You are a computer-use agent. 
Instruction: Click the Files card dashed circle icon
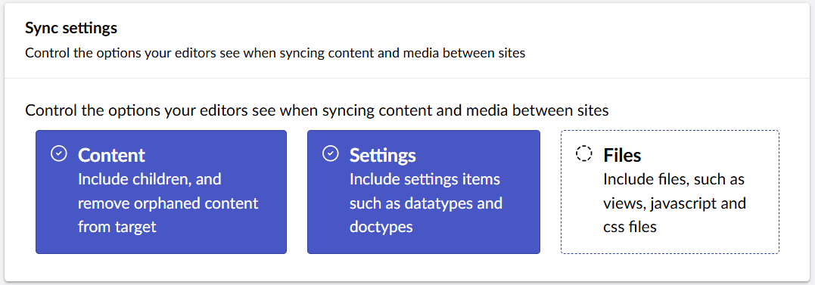click(x=585, y=153)
